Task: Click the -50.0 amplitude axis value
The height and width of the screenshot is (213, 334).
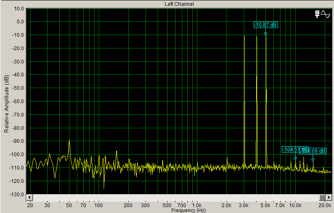Action: (x=18, y=88)
